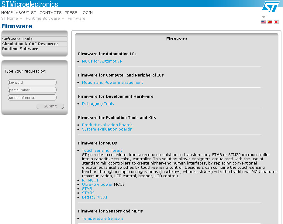Open Motion and Power management link
Viewport: 283px width, 224px height.
(112, 82)
